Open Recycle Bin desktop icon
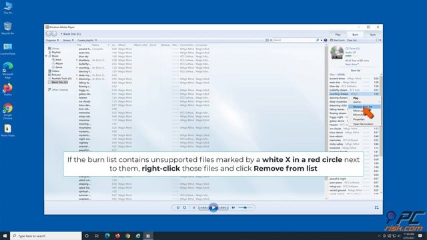 pos(7,28)
